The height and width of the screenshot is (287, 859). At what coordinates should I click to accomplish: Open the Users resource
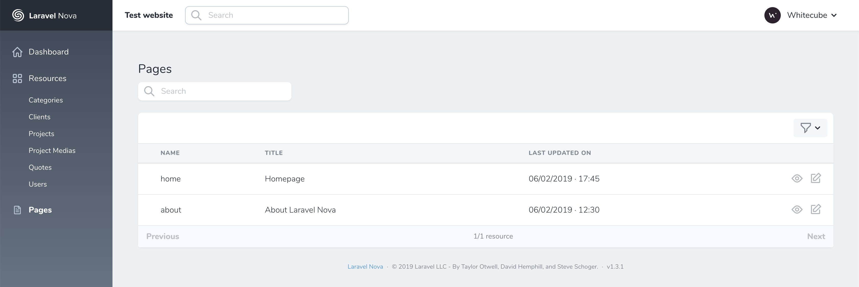pyautogui.click(x=38, y=184)
